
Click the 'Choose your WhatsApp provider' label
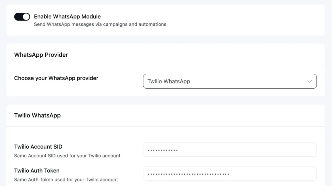click(x=56, y=78)
